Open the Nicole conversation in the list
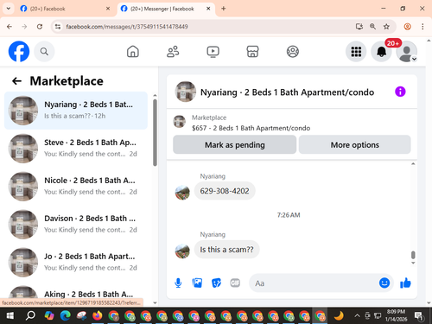This screenshot has width=432, height=324. point(76,187)
